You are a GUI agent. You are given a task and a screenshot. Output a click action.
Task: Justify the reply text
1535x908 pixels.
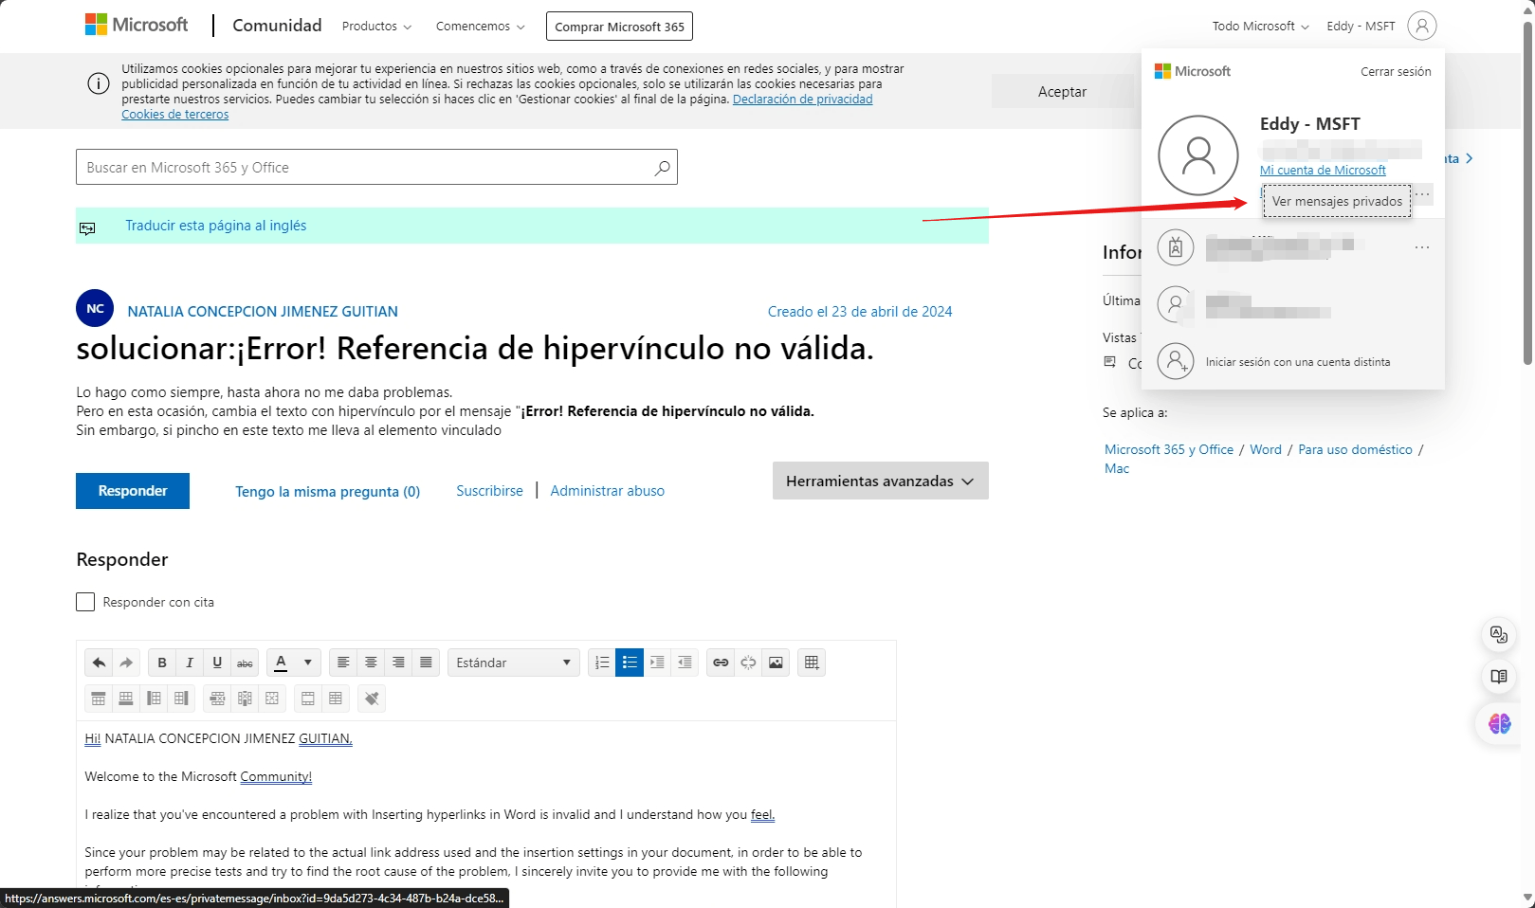tap(426, 663)
